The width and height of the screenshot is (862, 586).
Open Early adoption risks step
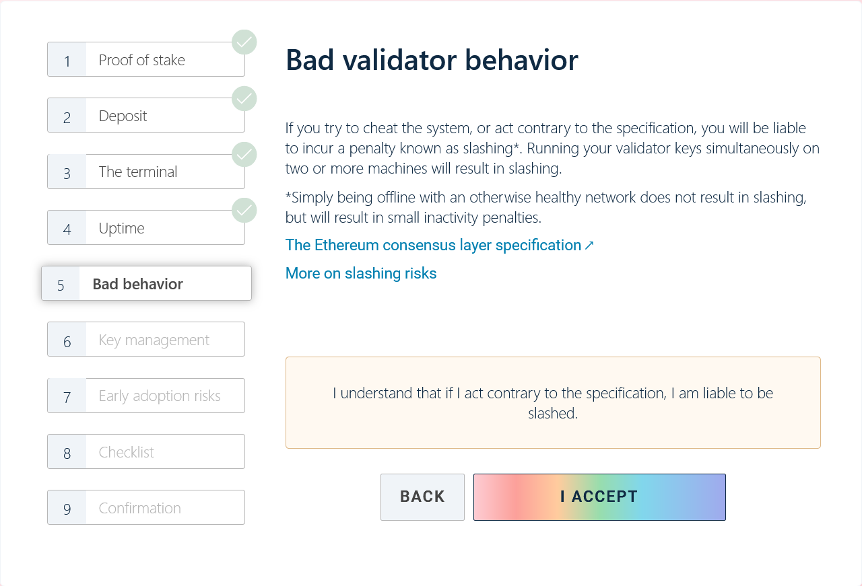click(146, 396)
